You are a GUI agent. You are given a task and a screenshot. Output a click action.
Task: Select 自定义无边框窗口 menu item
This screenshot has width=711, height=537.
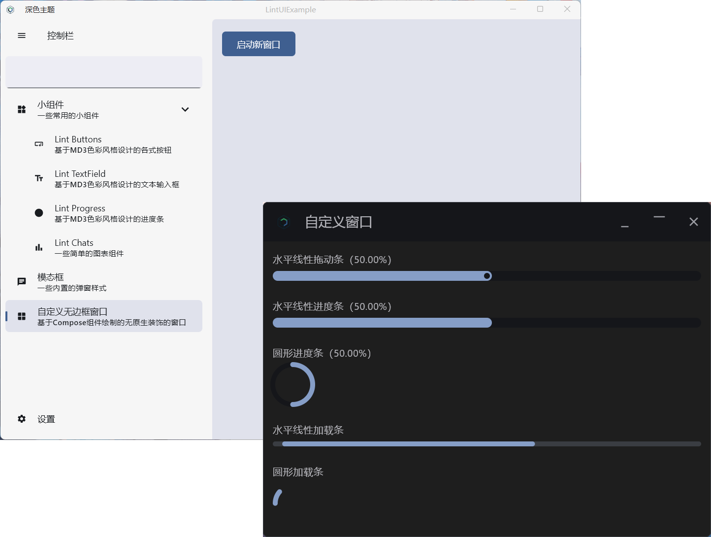104,316
